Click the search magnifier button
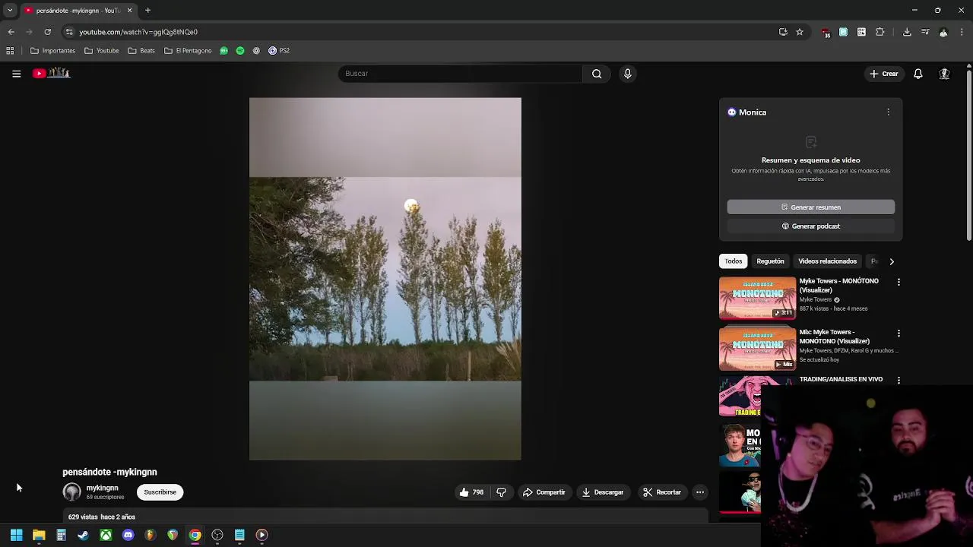 [x=597, y=74]
